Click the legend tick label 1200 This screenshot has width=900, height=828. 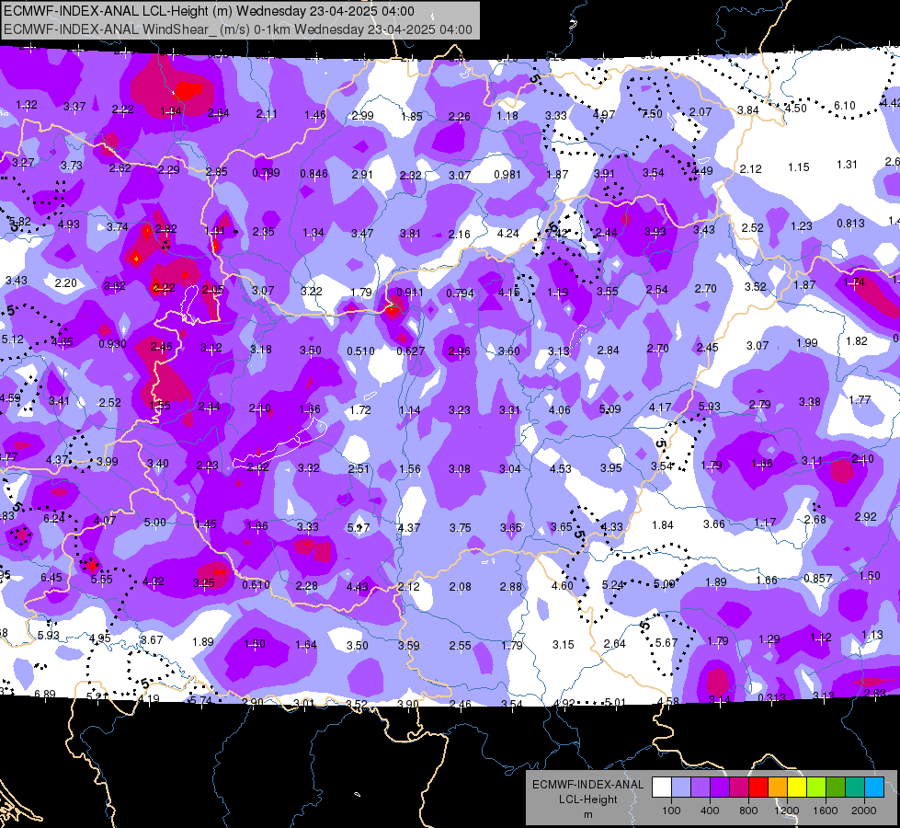click(x=787, y=811)
